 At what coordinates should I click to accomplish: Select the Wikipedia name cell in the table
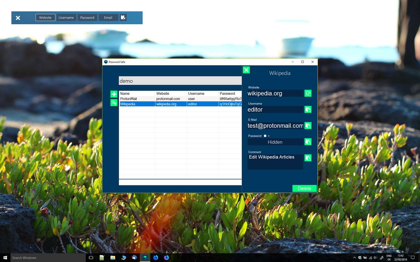tap(137, 104)
